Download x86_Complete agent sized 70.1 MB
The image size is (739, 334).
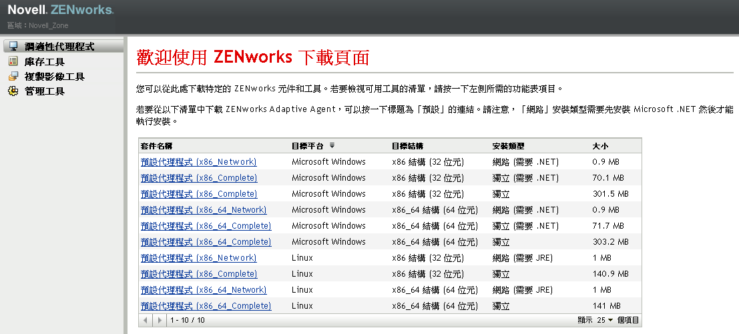coord(199,178)
